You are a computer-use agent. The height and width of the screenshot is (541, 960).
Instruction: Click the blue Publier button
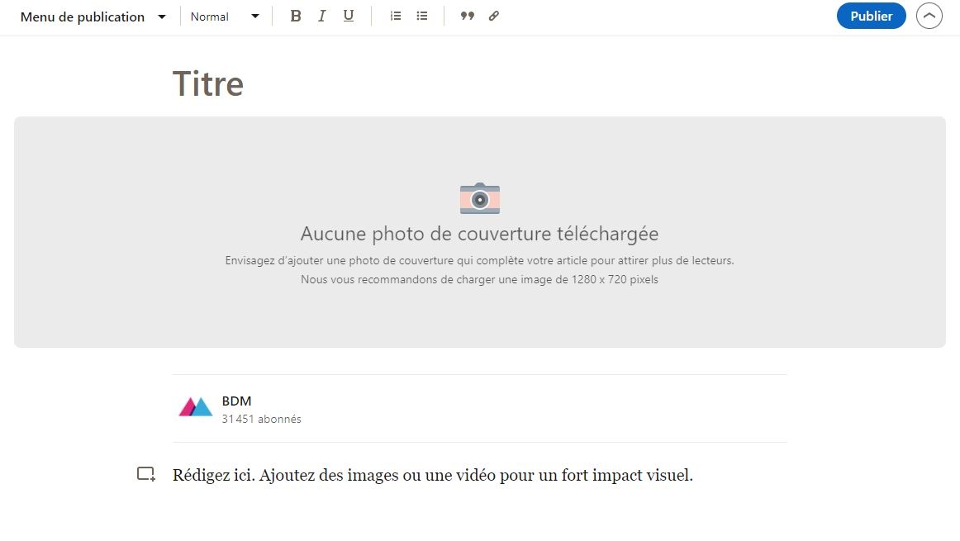871,16
